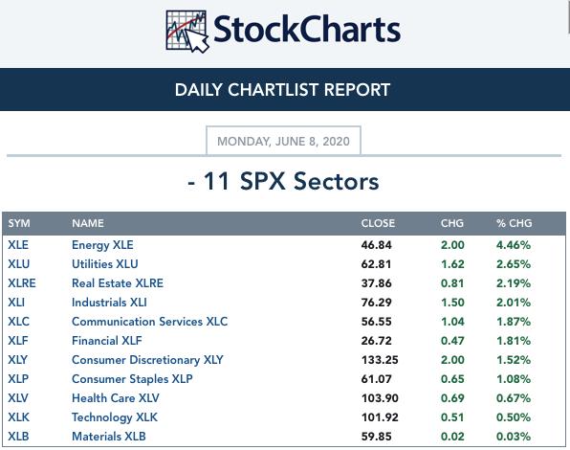
Task: Click the % CHG column header
Action: (514, 223)
